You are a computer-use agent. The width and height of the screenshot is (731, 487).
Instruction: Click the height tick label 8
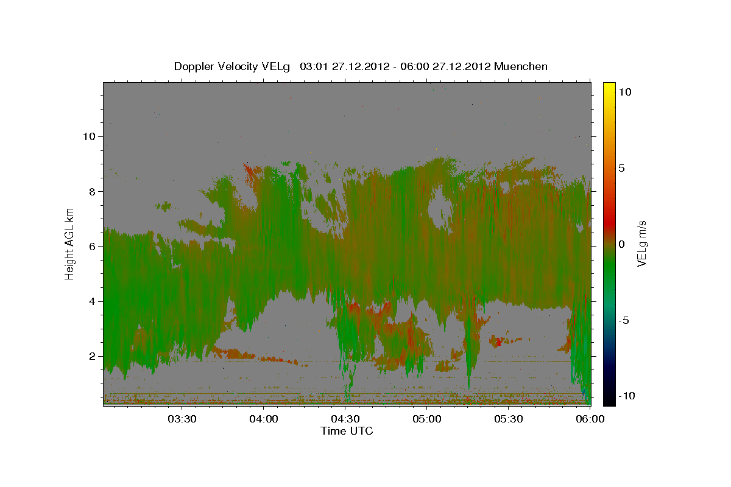click(92, 191)
